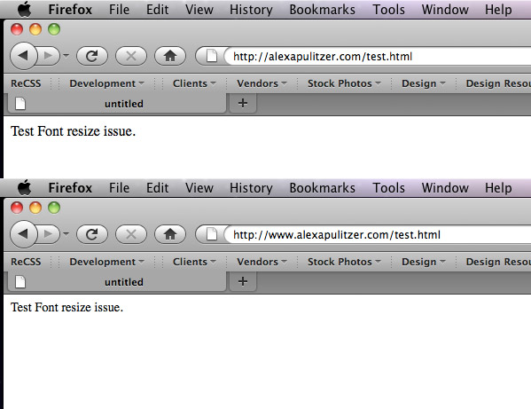The height and width of the screenshot is (409, 531).
Task: Open Firefox menu in top menu bar
Action: pos(70,10)
